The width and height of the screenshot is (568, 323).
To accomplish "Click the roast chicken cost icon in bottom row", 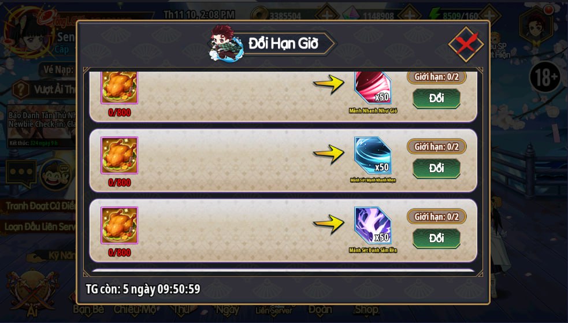I will coord(119,225).
